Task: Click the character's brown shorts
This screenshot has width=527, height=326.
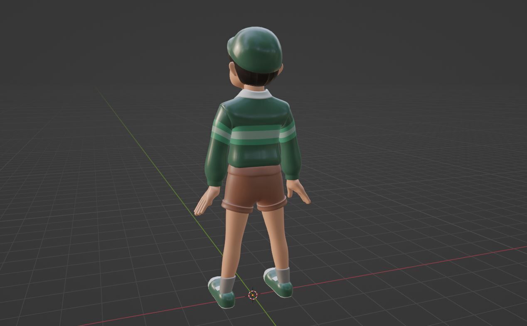Action: tap(254, 189)
